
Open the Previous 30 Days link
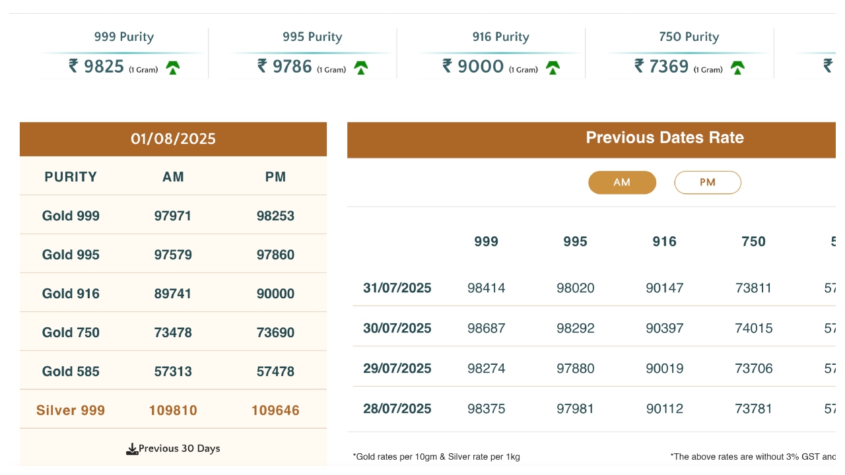(x=179, y=449)
